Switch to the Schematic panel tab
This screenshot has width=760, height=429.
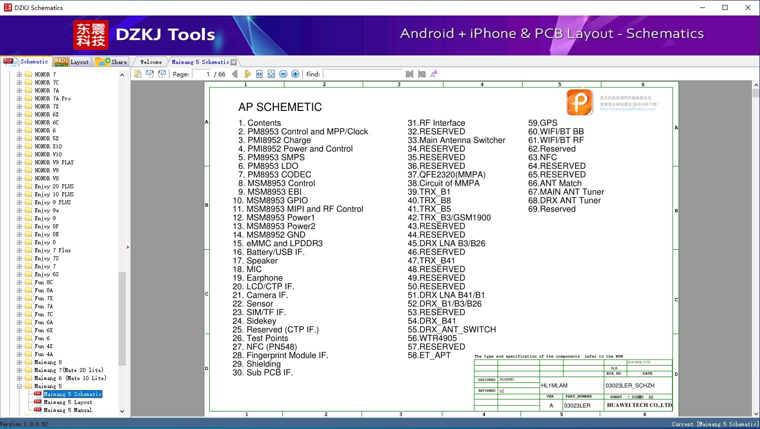26,61
